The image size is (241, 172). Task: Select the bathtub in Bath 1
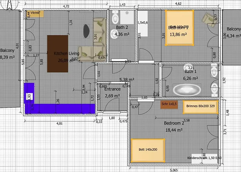(187, 91)
